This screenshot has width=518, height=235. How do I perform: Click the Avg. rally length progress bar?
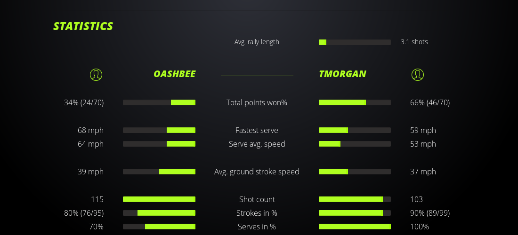pyautogui.click(x=355, y=42)
